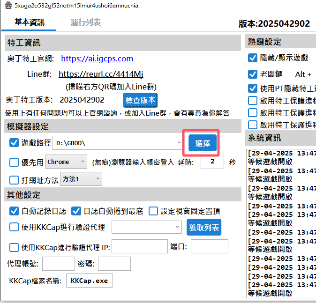Click the proxy IP input field
Screen dimensions: 316x303
point(140,246)
